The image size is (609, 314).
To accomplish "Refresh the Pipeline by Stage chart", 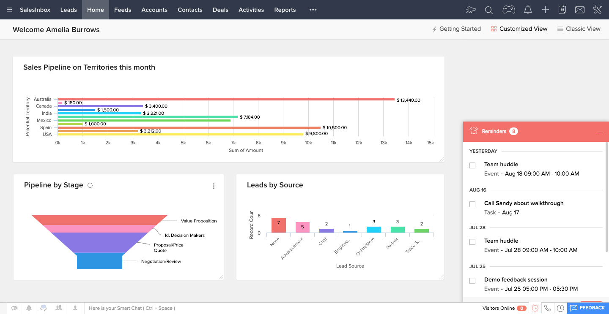I will coord(90,185).
